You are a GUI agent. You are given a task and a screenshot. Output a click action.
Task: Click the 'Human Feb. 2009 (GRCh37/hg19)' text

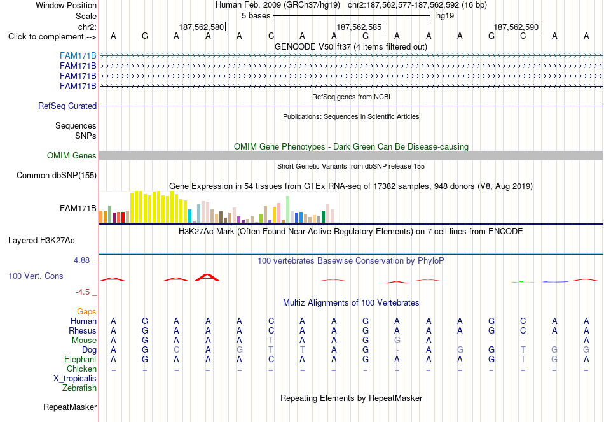(x=278, y=5)
